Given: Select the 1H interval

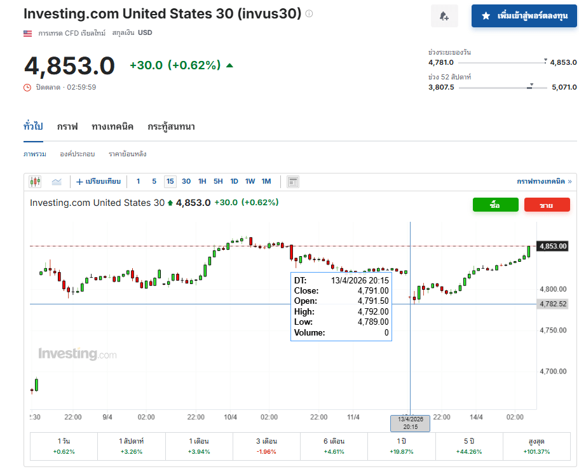Looking at the screenshot, I should coord(202,181).
